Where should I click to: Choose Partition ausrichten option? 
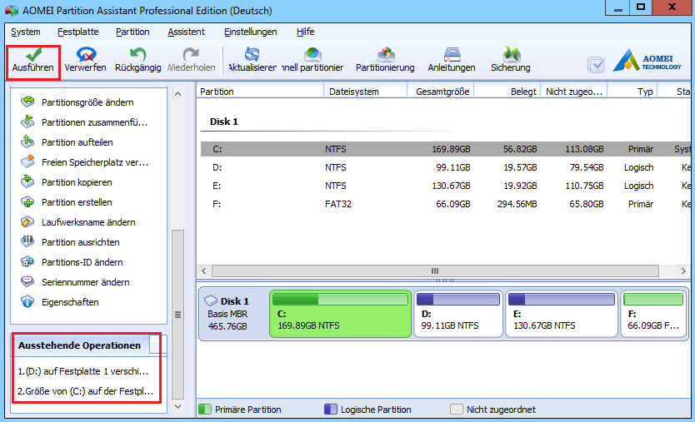coord(81,241)
